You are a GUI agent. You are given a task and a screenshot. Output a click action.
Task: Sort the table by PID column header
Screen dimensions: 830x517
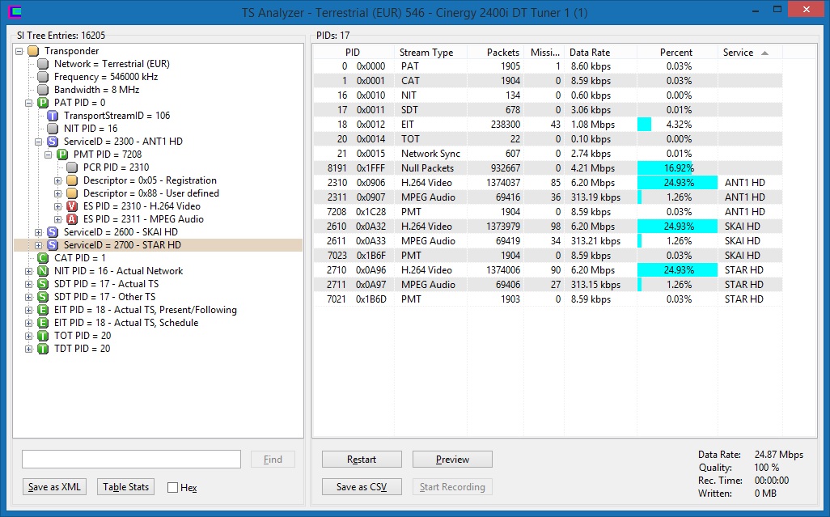point(353,52)
